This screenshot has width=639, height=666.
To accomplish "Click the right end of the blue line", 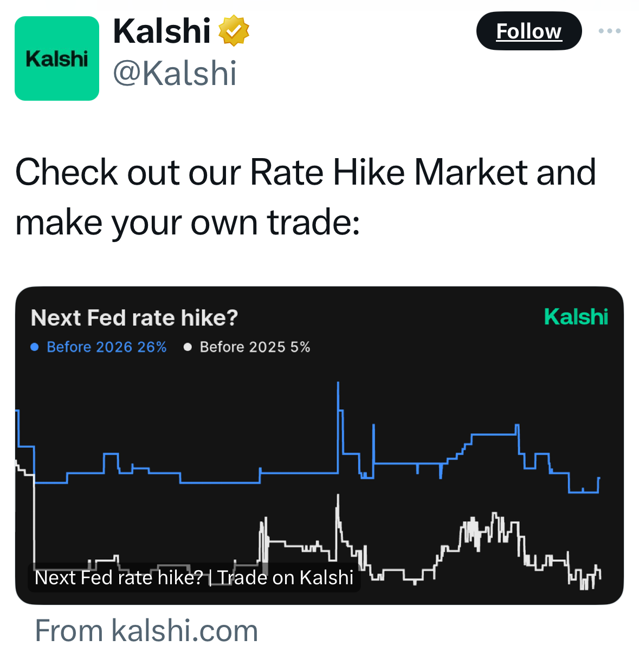I will click(599, 478).
